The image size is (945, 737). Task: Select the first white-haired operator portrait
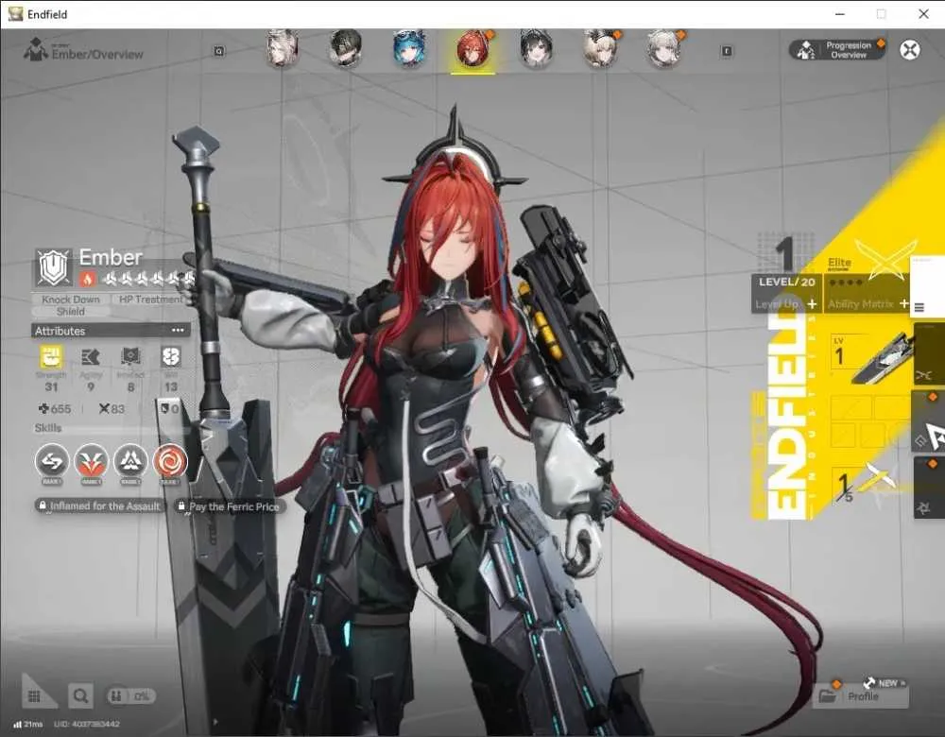(282, 48)
